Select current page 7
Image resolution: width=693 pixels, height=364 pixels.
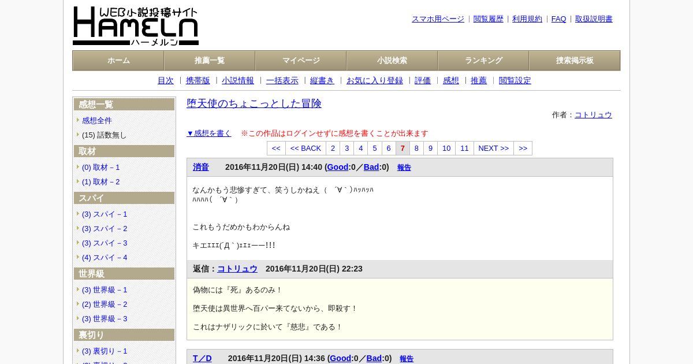pyautogui.click(x=403, y=148)
